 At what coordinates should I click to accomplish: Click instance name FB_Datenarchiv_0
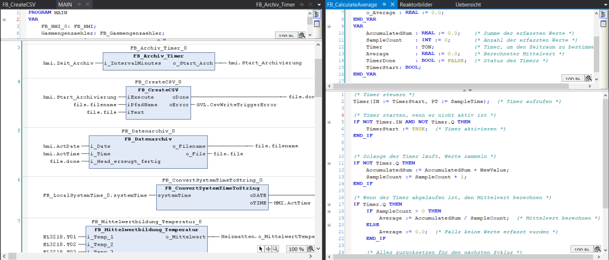point(148,131)
